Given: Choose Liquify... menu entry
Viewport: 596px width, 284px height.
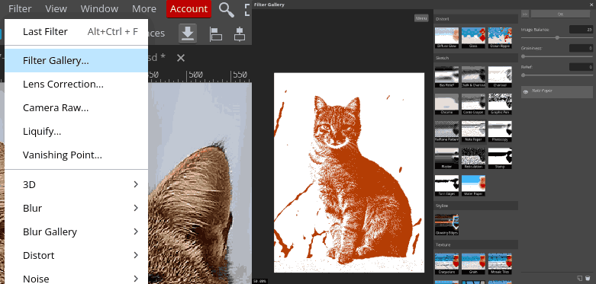Looking at the screenshot, I should [76, 132].
